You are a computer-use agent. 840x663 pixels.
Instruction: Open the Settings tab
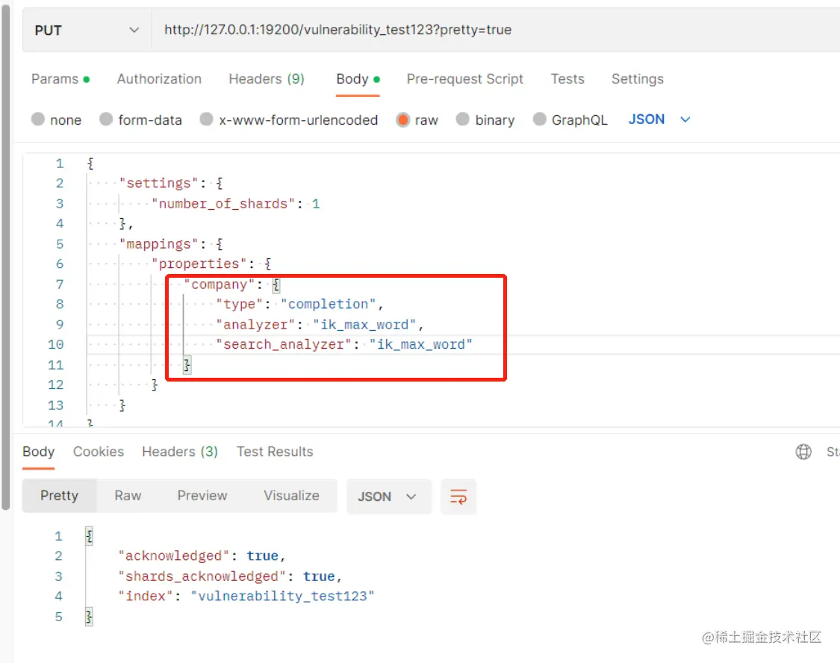(x=638, y=79)
